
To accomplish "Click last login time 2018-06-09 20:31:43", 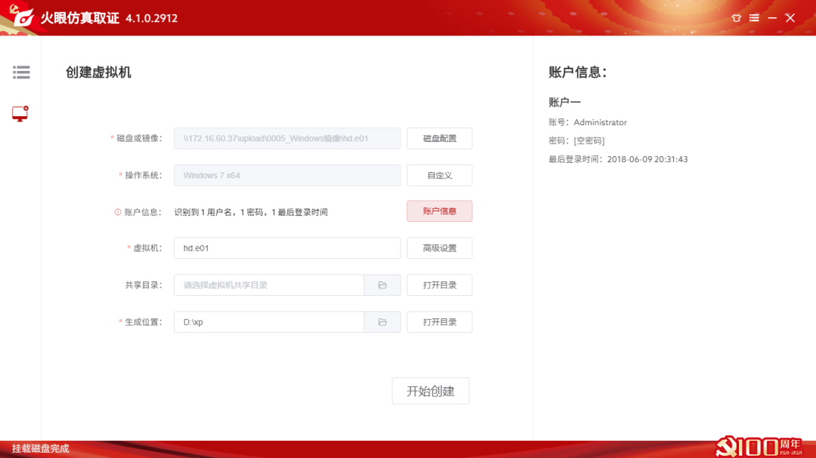I will (648, 160).
